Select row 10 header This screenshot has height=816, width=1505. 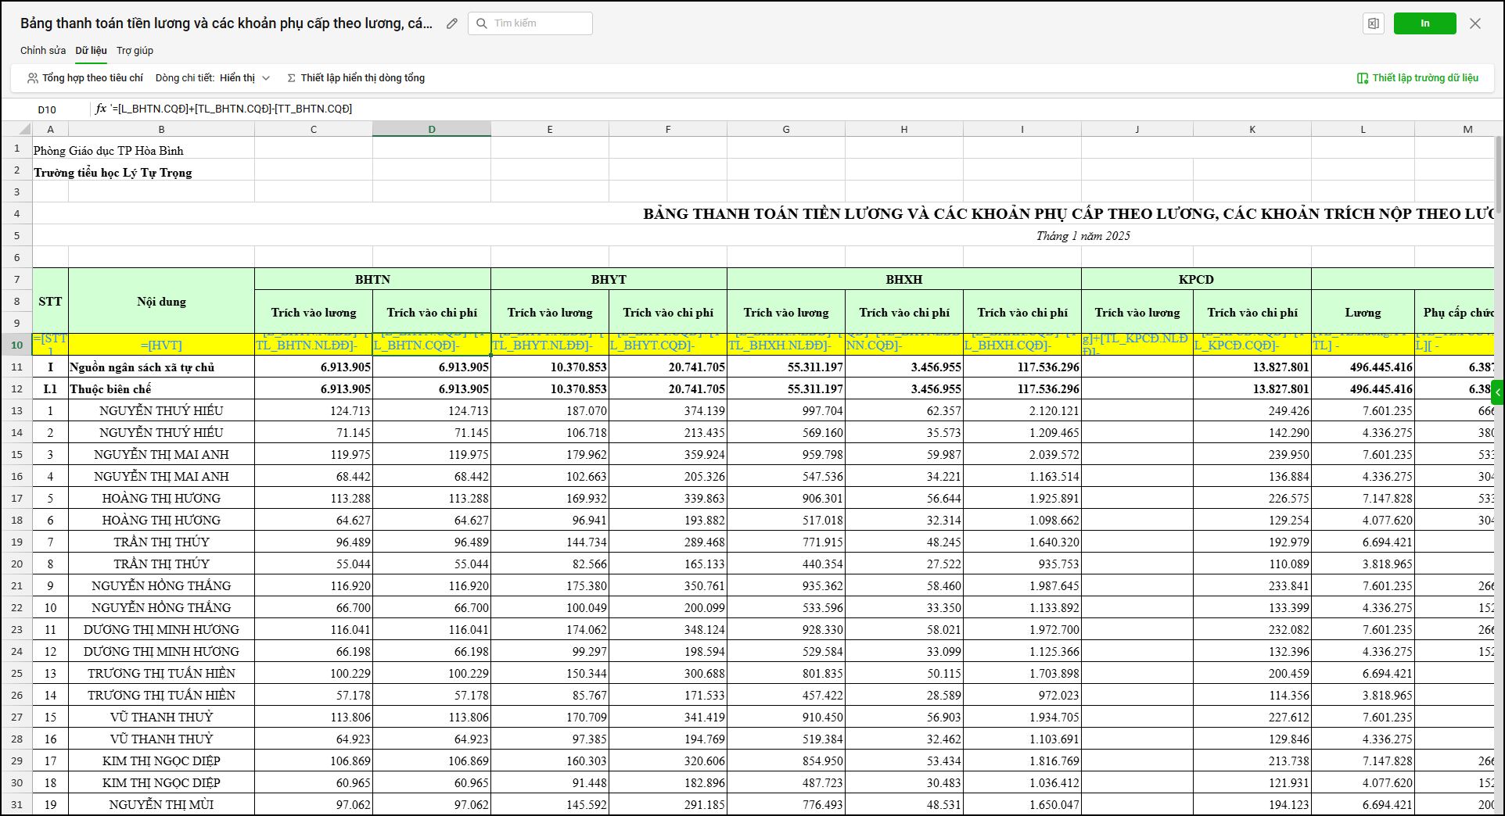pos(16,345)
